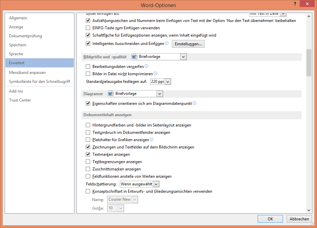317x228 pixels.
Task: Click the help question mark in title bar
Action: pyautogui.click(x=295, y=4)
